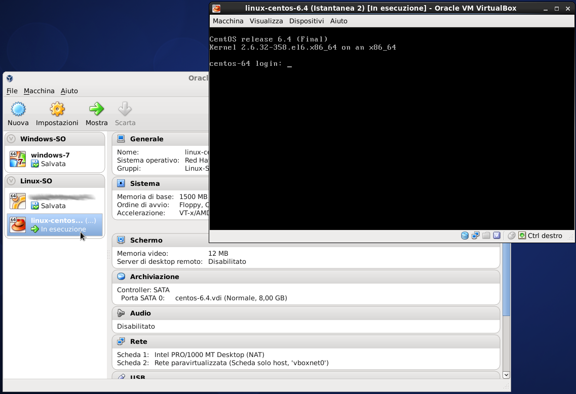
Task: Open the Dispositivi menu in VM window
Action: pos(306,21)
